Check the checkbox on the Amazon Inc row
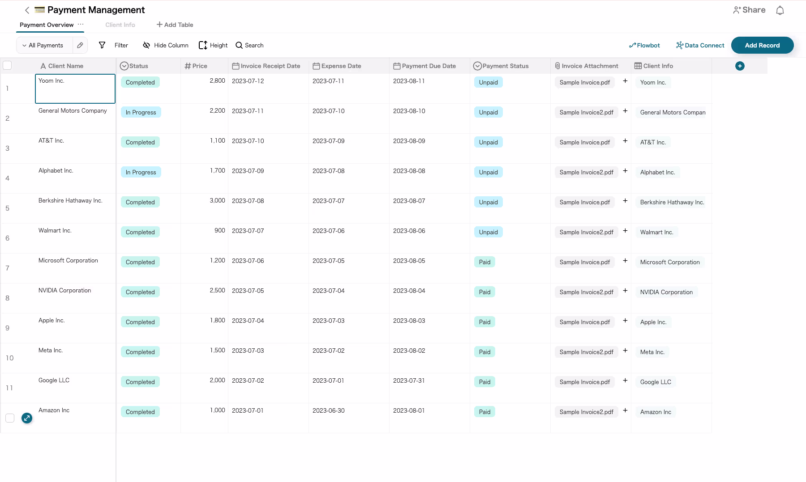Screen dimensions: 806x482 (x=10, y=418)
